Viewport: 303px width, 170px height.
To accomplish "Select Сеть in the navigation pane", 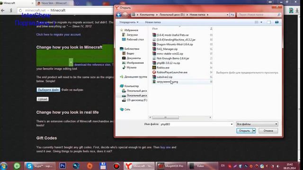I will pyautogui.click(x=127, y=109).
